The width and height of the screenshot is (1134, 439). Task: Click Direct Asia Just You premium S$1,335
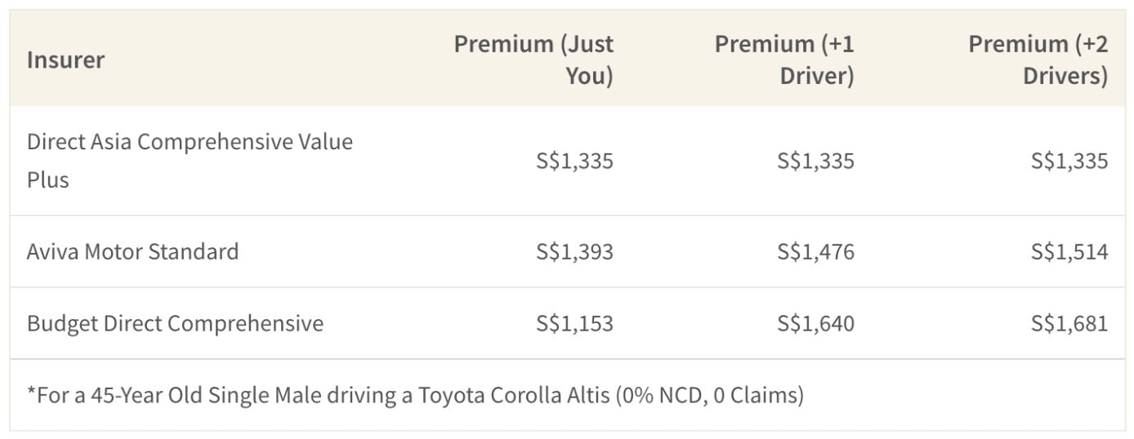pyautogui.click(x=574, y=161)
